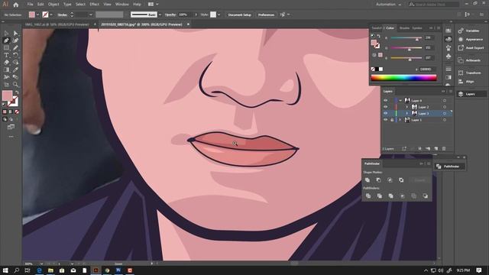Image resolution: width=489 pixels, height=275 pixels.
Task: Toggle visibility eye of Layer 1
Action: [386, 120]
